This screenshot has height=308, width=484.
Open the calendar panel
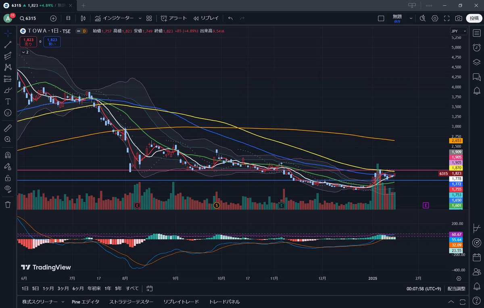476,257
